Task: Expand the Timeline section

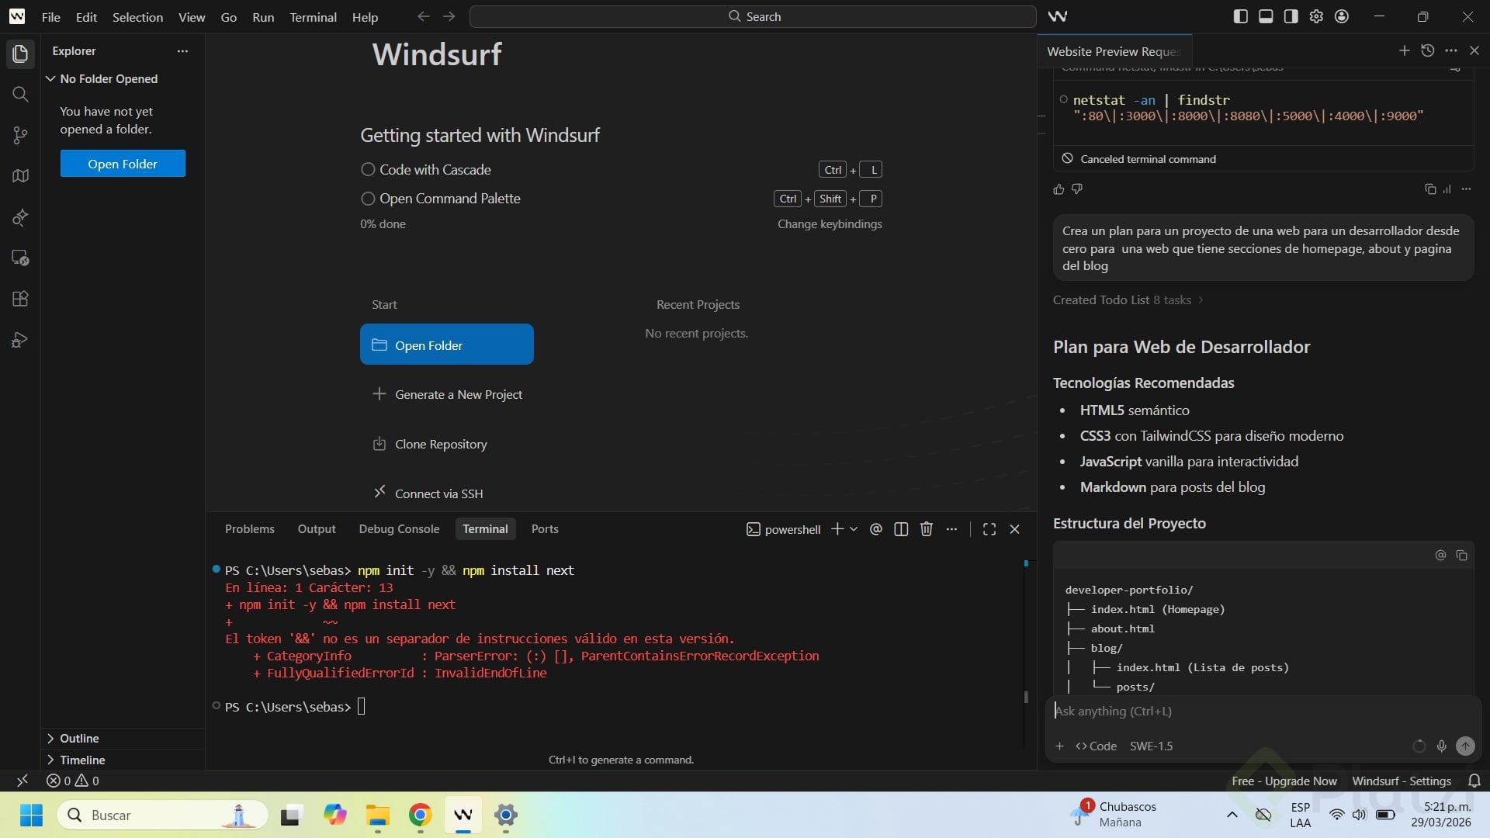Action: [x=81, y=760]
